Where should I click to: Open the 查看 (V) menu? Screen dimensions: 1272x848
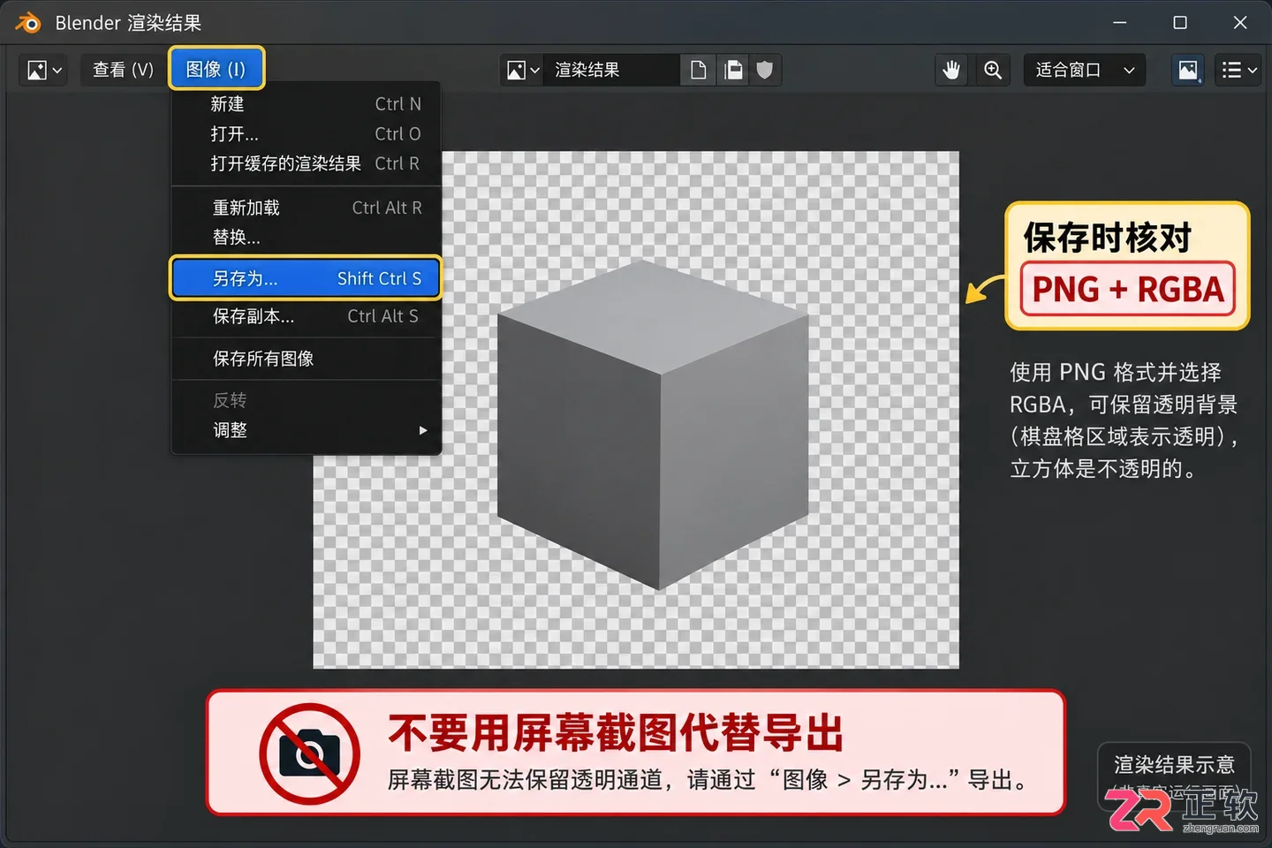point(123,70)
